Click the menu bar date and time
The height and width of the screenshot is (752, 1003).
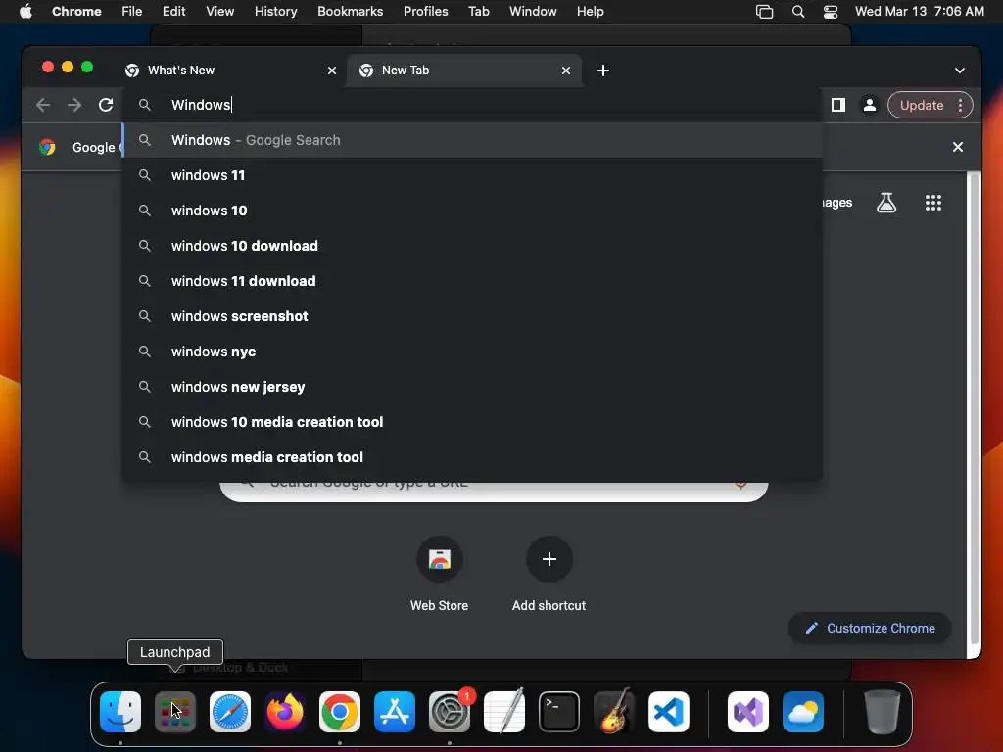pos(919,12)
